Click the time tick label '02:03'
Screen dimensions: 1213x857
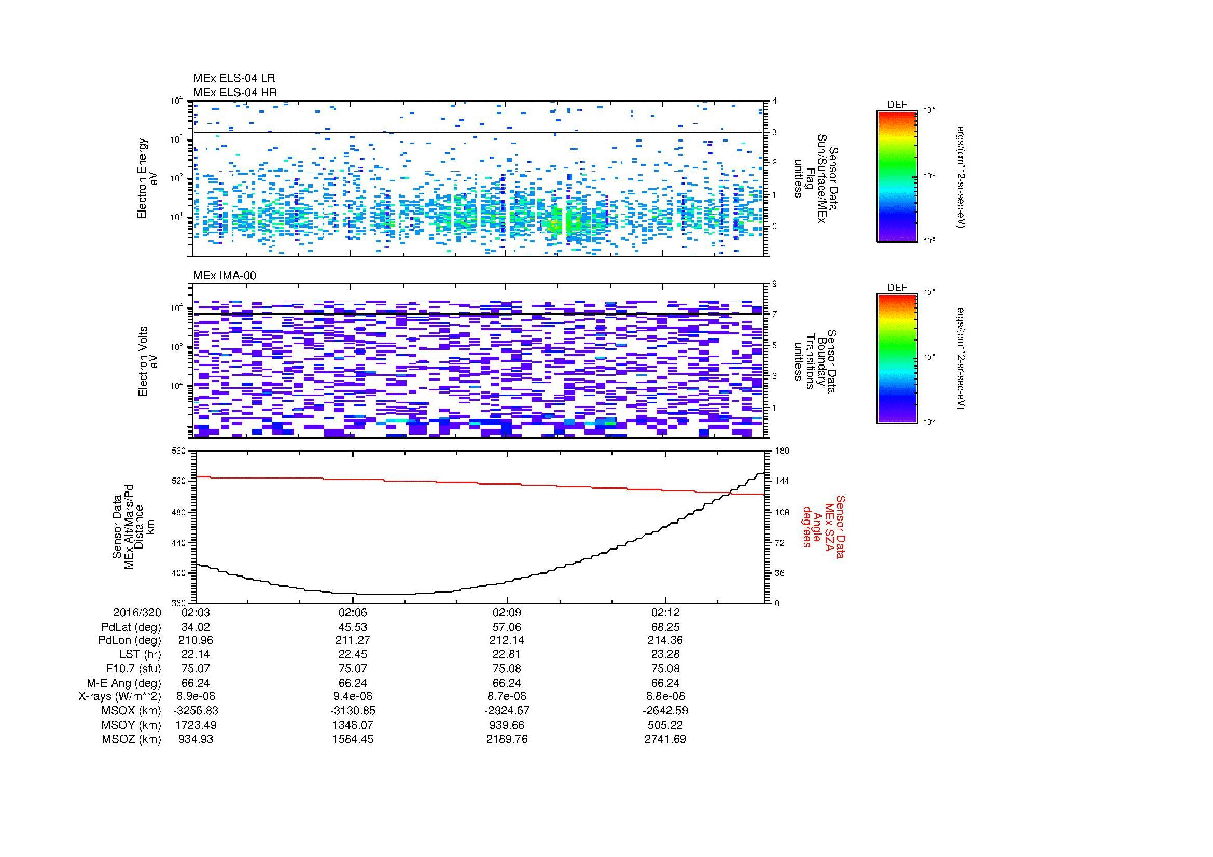[196, 612]
